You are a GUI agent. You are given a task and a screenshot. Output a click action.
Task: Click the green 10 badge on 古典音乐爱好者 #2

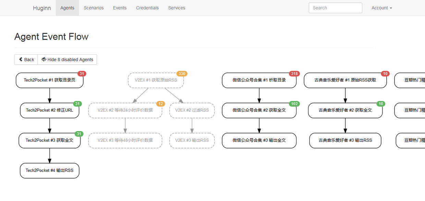tap(381, 104)
